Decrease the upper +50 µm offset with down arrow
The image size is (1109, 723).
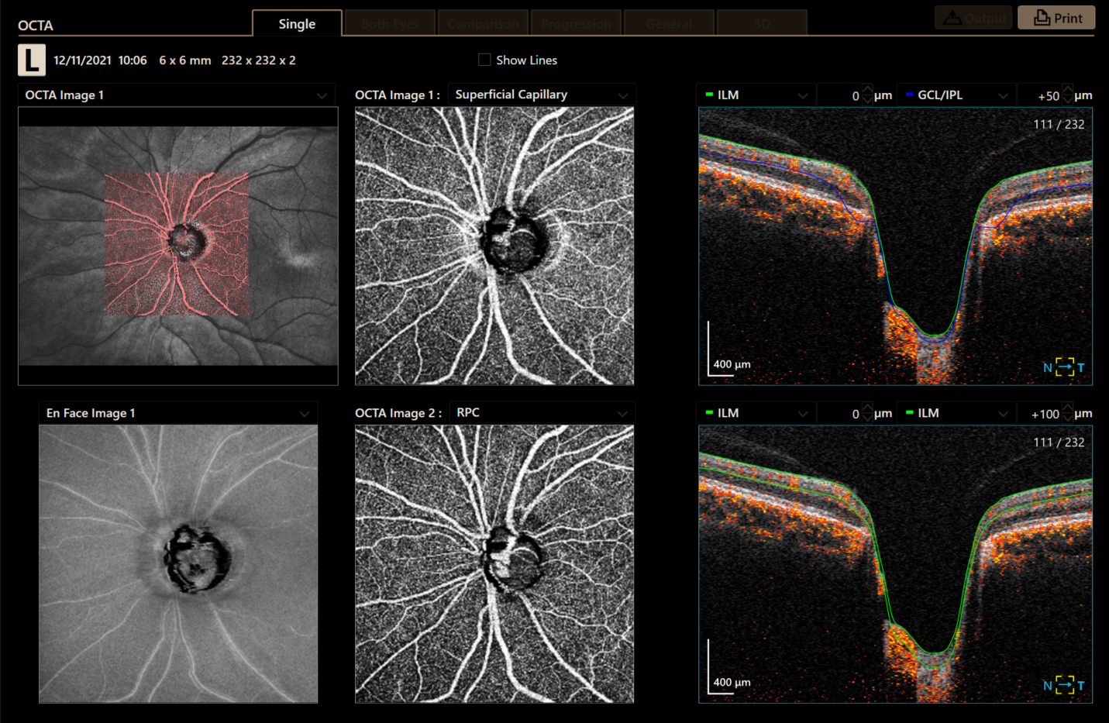(x=1067, y=100)
